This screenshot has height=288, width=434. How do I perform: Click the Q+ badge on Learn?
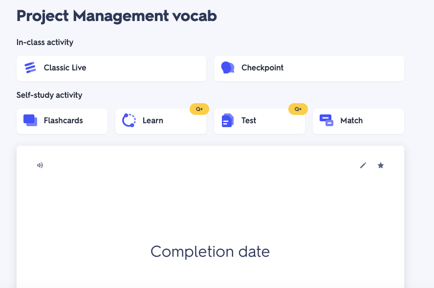tap(199, 109)
